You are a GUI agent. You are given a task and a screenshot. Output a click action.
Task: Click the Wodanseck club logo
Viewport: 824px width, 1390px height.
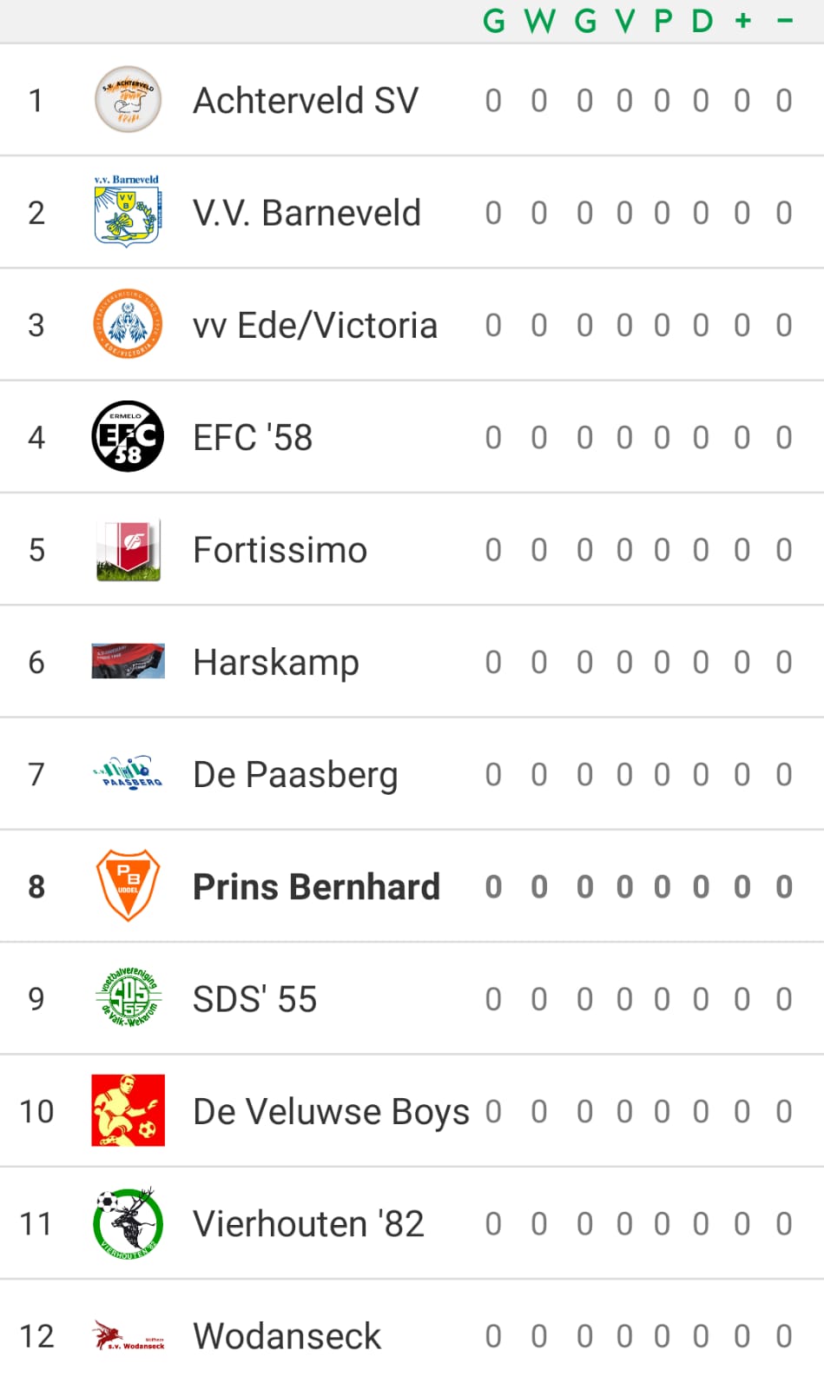pos(128,1335)
